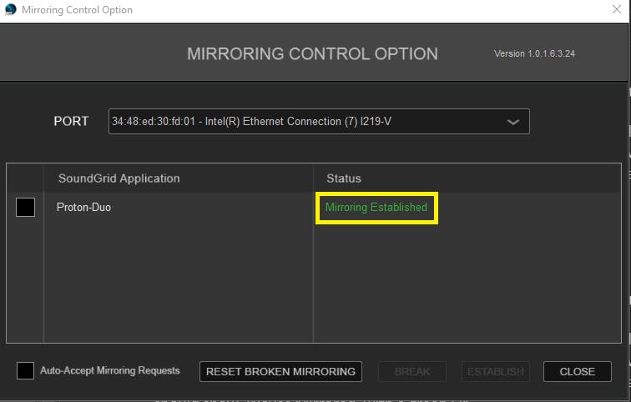Click the PORT label
Viewport: 631px width, 402px height.
[x=71, y=121]
